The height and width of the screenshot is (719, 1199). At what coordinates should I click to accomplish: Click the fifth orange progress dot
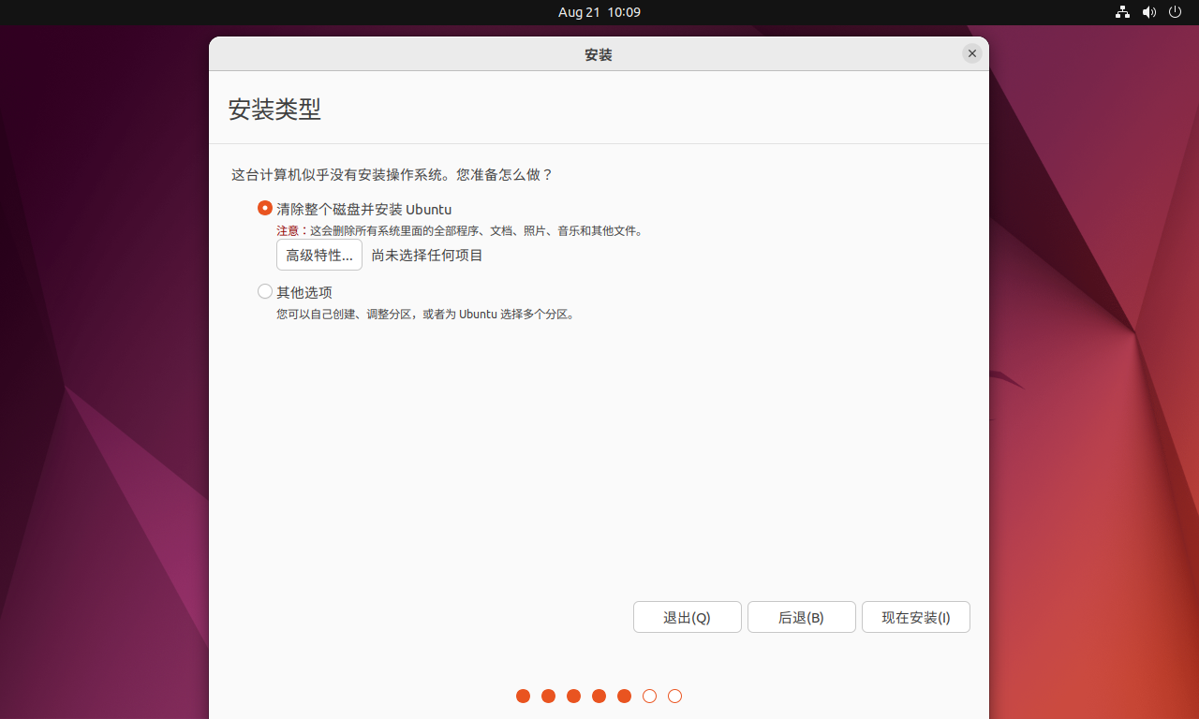pyautogui.click(x=624, y=696)
